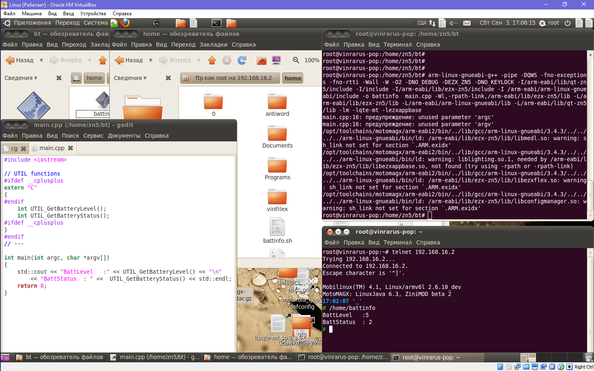
Task: Open the mail envelope indicator
Action: (467, 23)
